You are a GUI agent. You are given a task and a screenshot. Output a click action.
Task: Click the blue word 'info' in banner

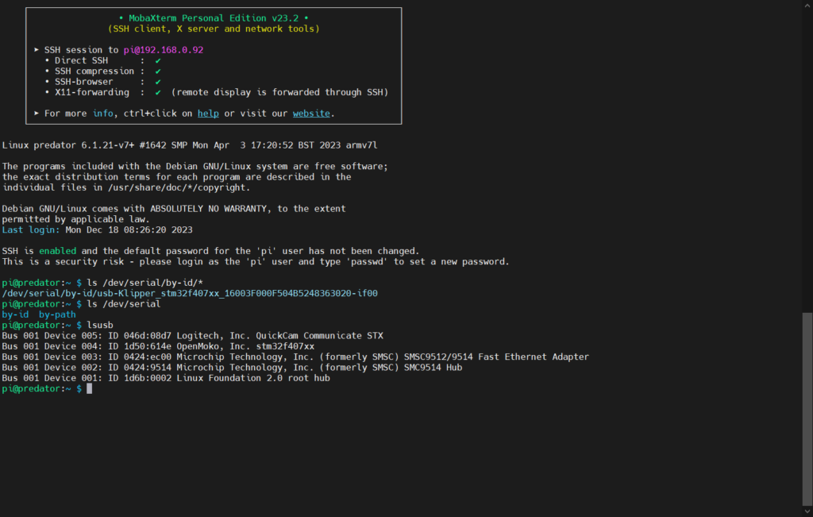coord(102,114)
